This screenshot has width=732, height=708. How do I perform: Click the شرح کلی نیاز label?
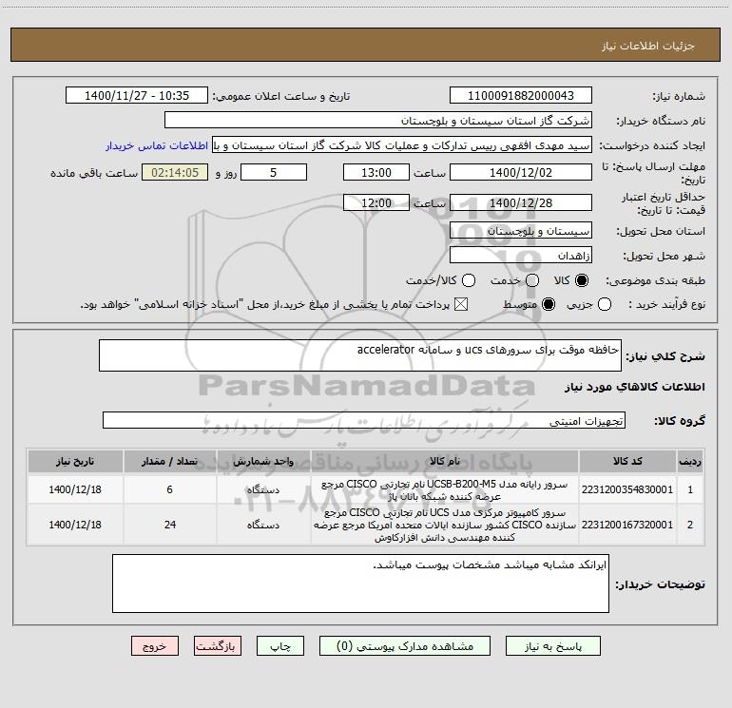point(665,356)
